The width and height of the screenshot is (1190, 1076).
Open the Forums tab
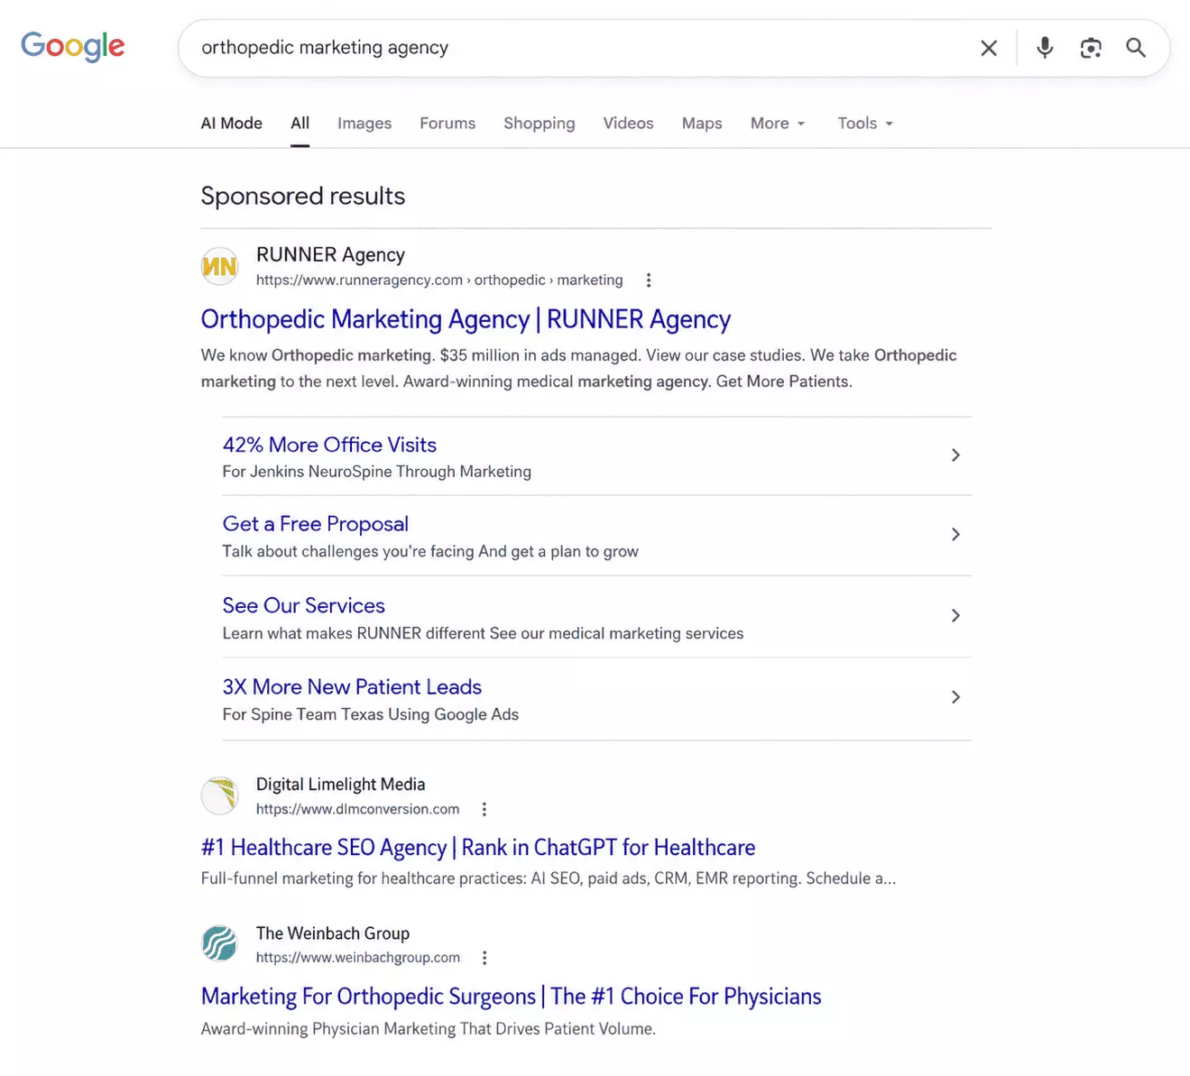447,124
